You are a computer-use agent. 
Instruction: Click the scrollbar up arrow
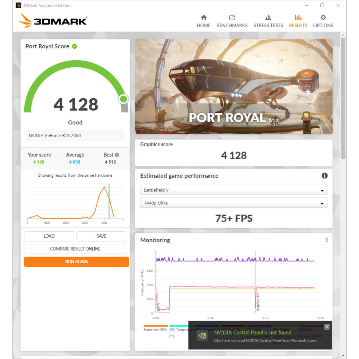click(x=343, y=35)
